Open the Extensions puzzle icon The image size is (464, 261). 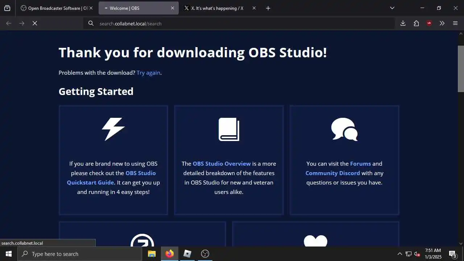(416, 23)
